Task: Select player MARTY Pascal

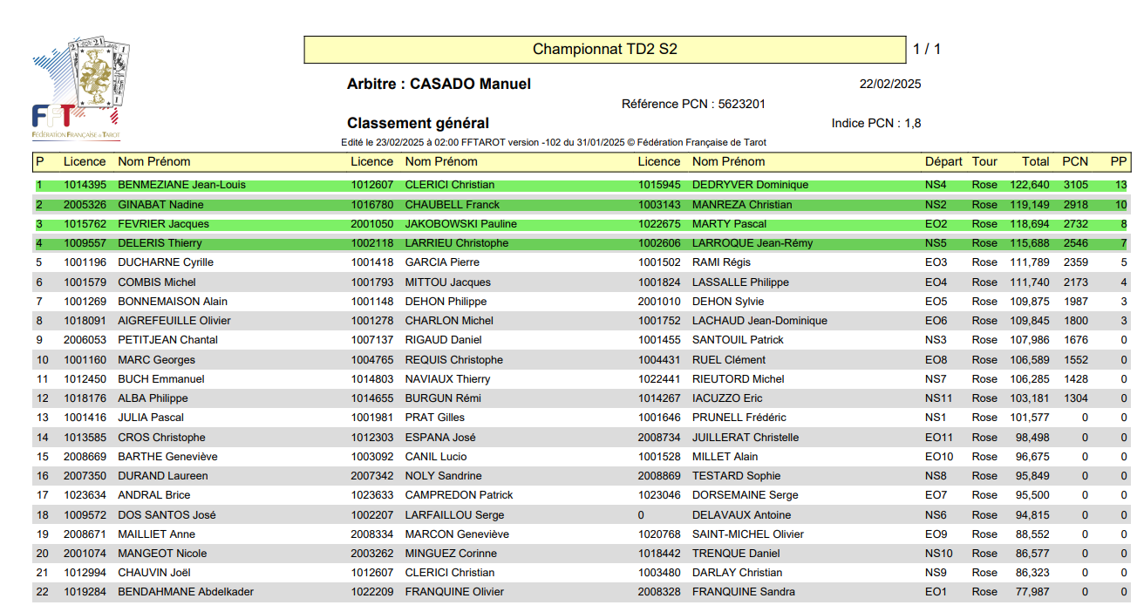Action: [x=730, y=224]
